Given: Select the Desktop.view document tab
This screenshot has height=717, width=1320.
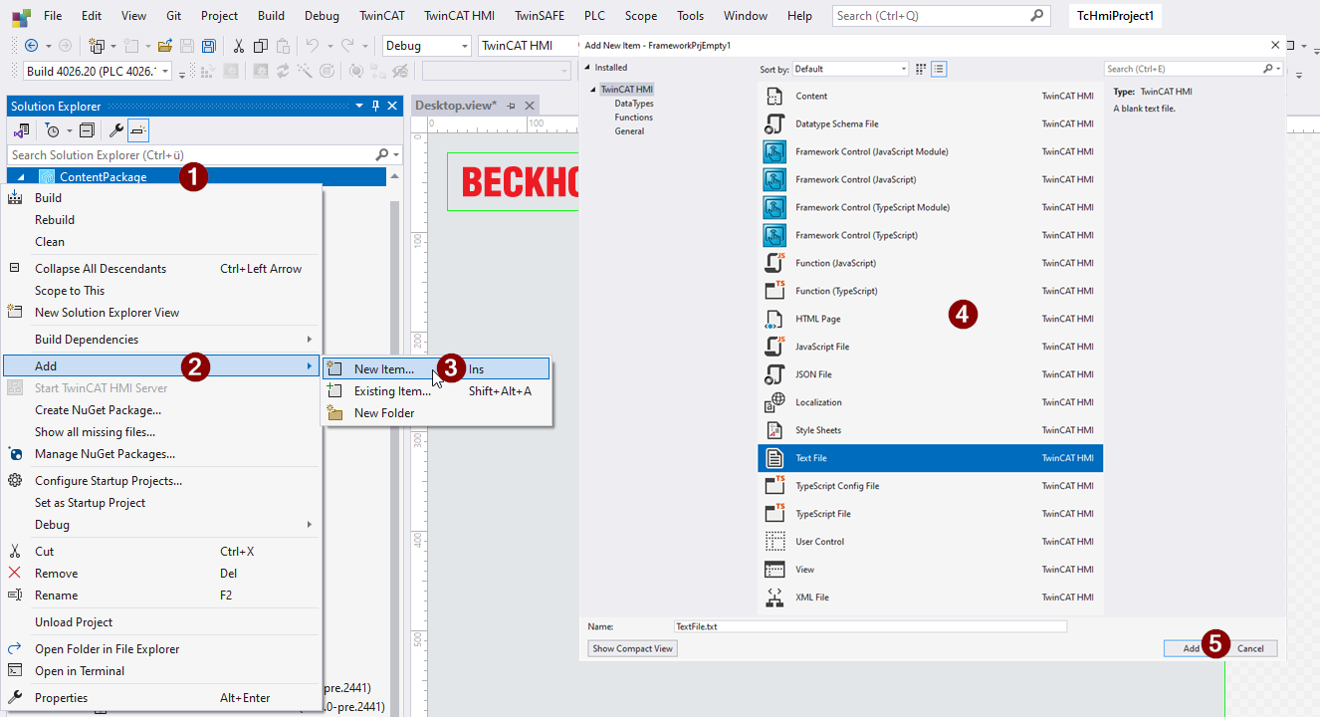Looking at the screenshot, I should click(455, 106).
